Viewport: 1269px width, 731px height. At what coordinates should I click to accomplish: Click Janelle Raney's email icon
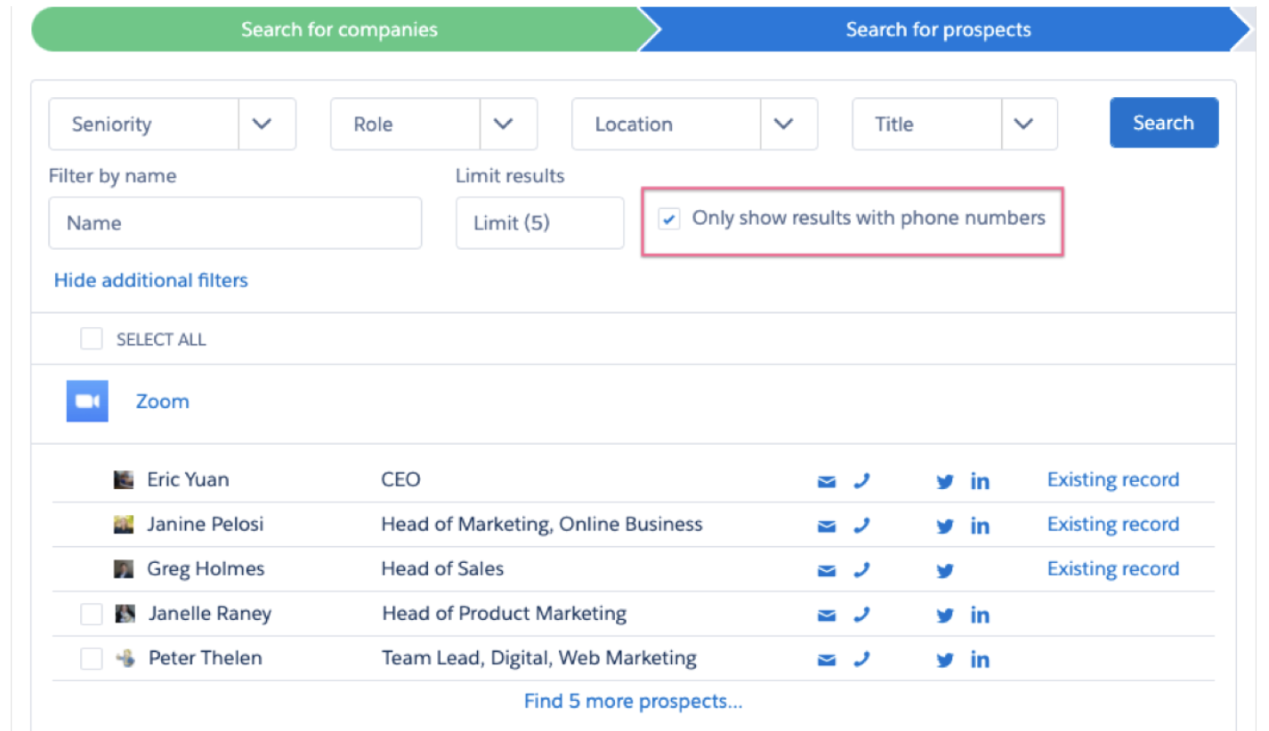[x=827, y=615]
